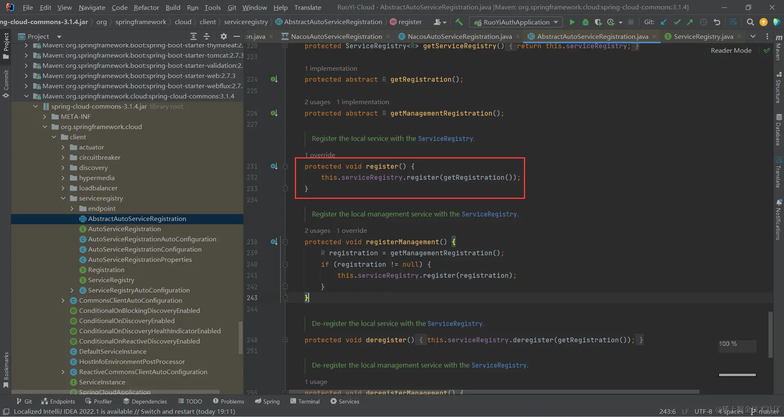The image size is (784, 417).
Task: Open Search Everywhere magnifier icon
Action: (750, 22)
